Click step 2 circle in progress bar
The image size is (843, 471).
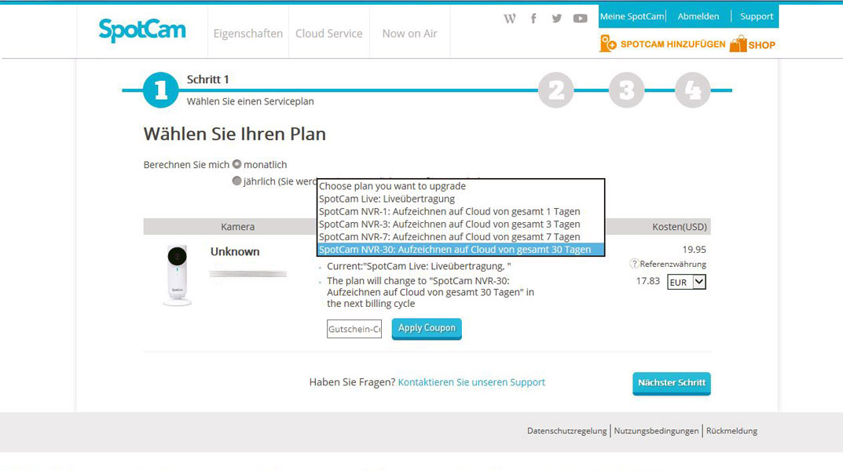pyautogui.click(x=556, y=90)
